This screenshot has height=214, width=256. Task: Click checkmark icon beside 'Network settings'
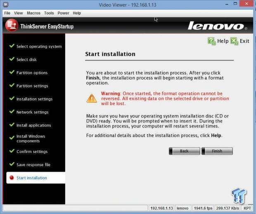coord(12,111)
